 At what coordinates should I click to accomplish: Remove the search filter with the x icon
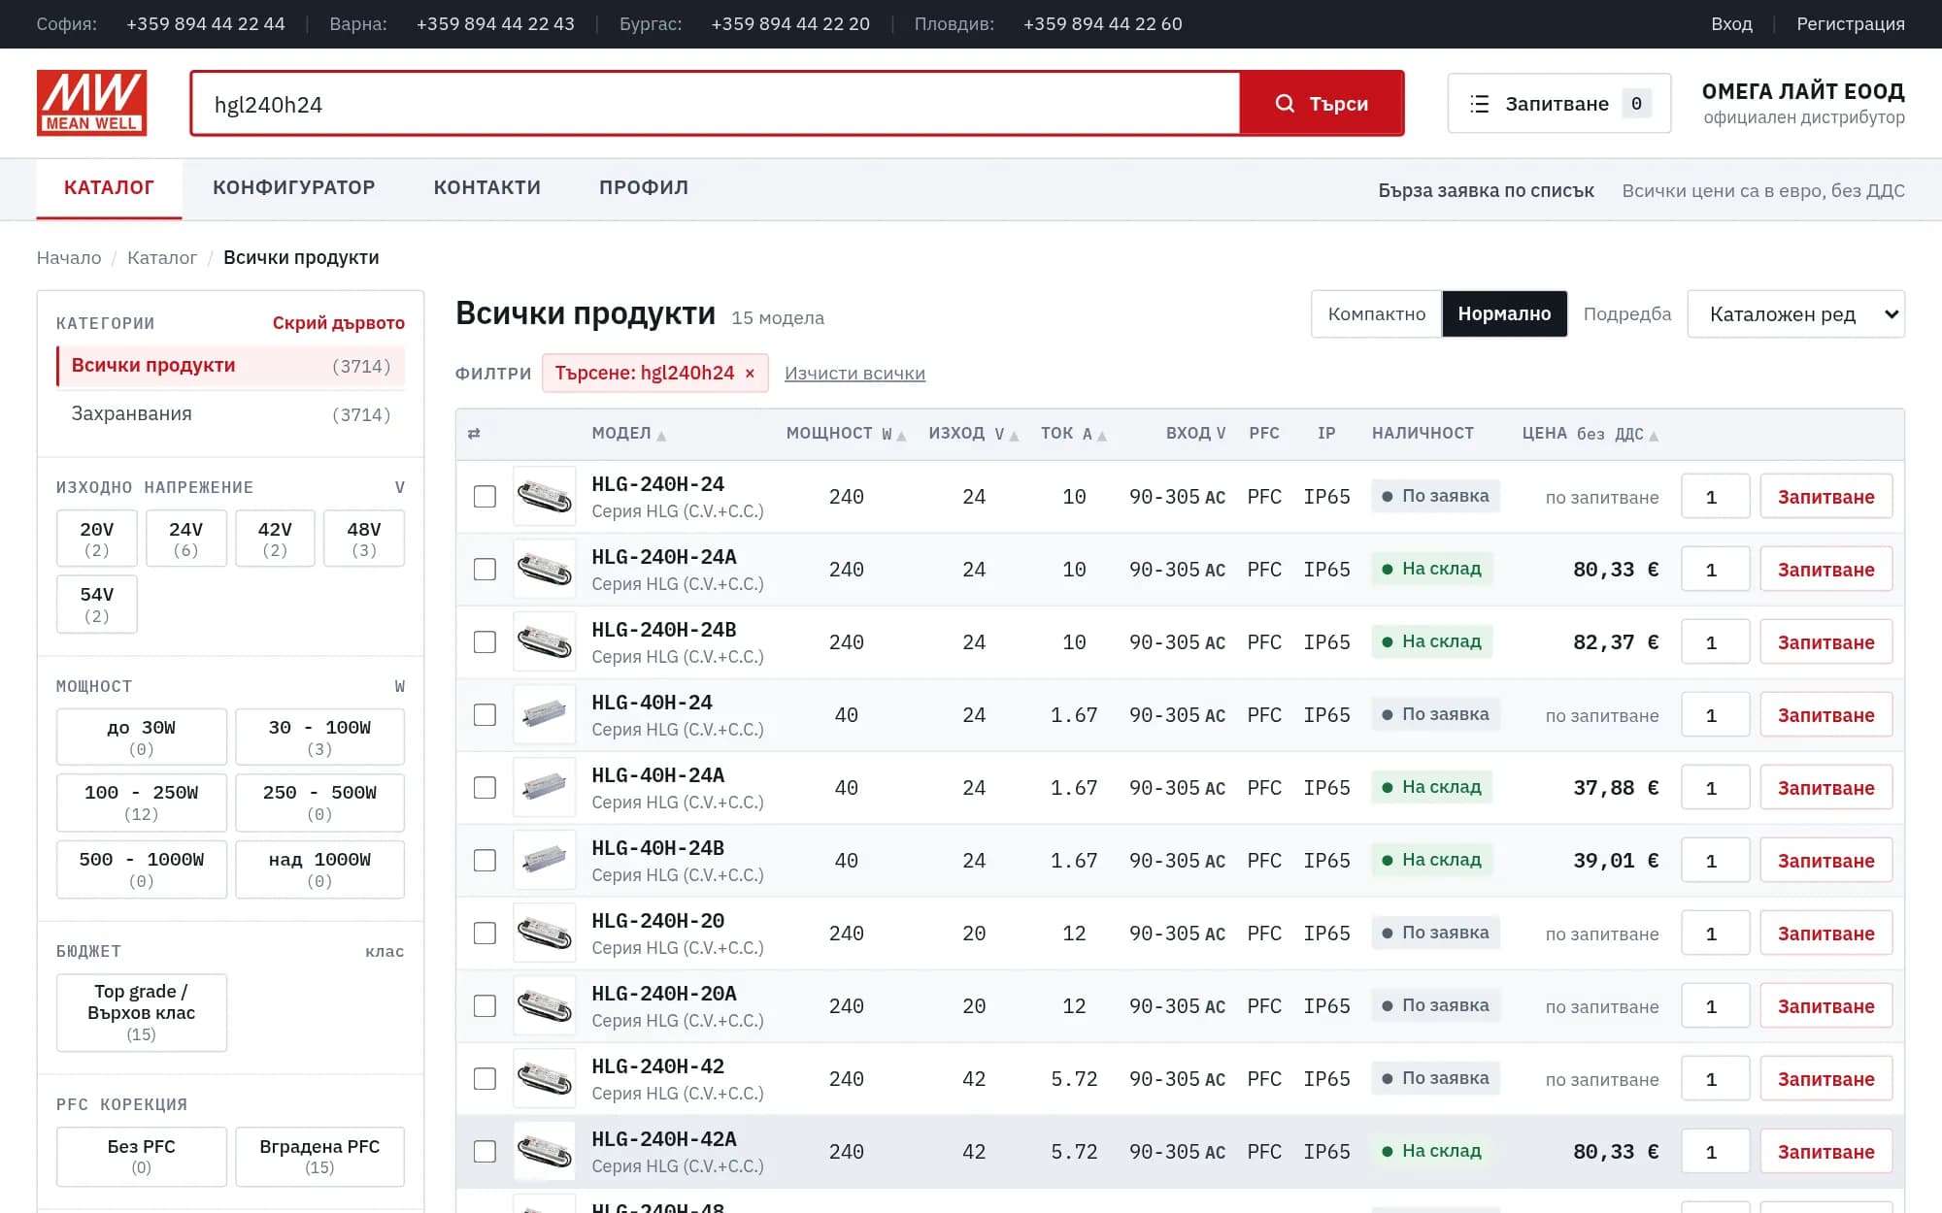click(x=750, y=374)
